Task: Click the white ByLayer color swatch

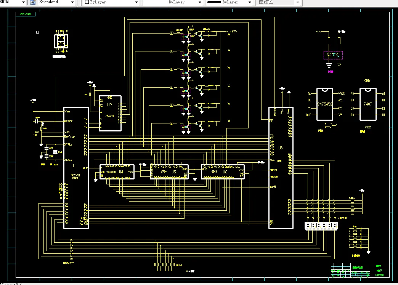Action: [87, 2]
